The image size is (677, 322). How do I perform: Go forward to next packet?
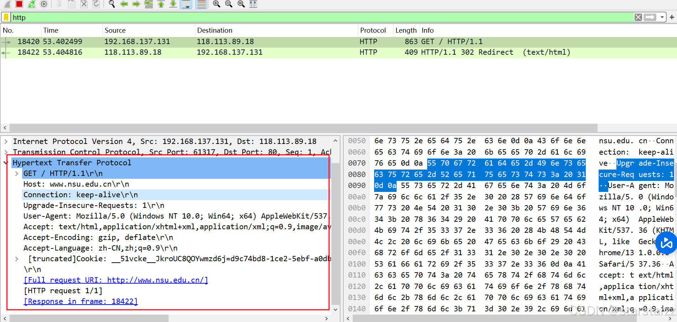(x=136, y=4)
